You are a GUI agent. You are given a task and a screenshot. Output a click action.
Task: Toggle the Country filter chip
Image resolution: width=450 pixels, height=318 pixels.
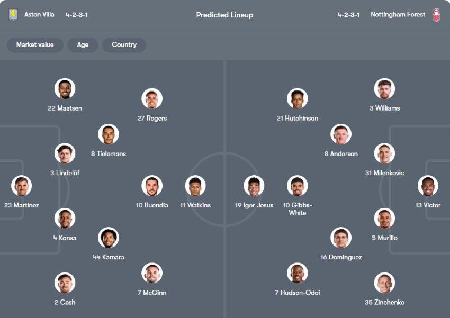(124, 45)
